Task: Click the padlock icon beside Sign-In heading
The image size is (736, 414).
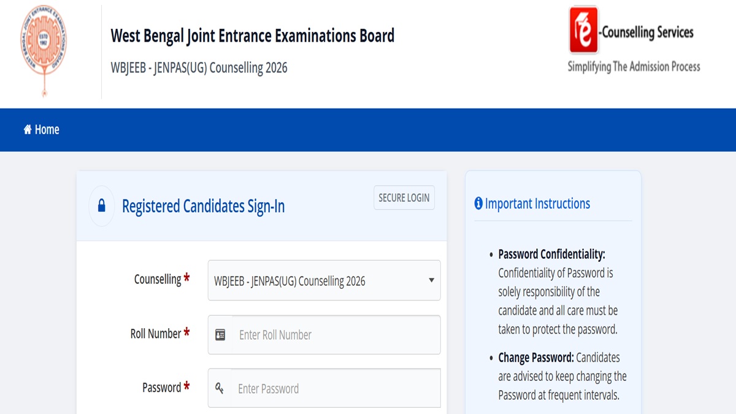Action: tap(102, 206)
